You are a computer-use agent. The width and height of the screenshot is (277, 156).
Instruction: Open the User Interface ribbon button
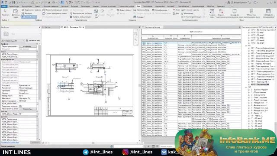point(268,13)
